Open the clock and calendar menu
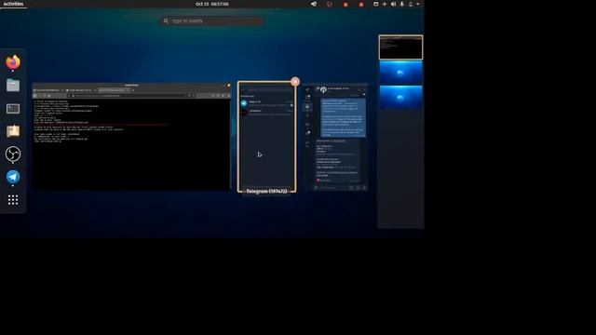 212,4
